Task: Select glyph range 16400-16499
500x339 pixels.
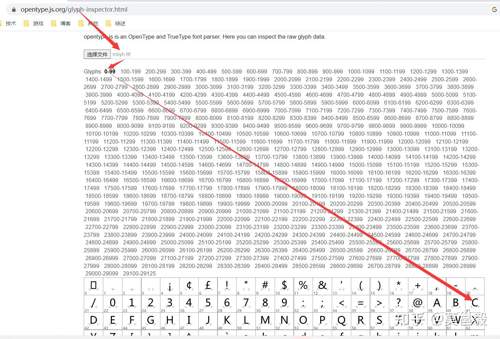Action: point(102,180)
